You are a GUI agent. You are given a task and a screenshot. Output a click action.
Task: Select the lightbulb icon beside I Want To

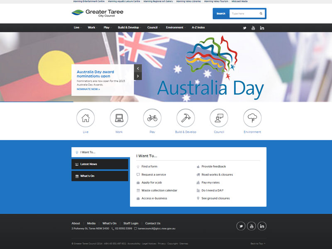coord(76,152)
